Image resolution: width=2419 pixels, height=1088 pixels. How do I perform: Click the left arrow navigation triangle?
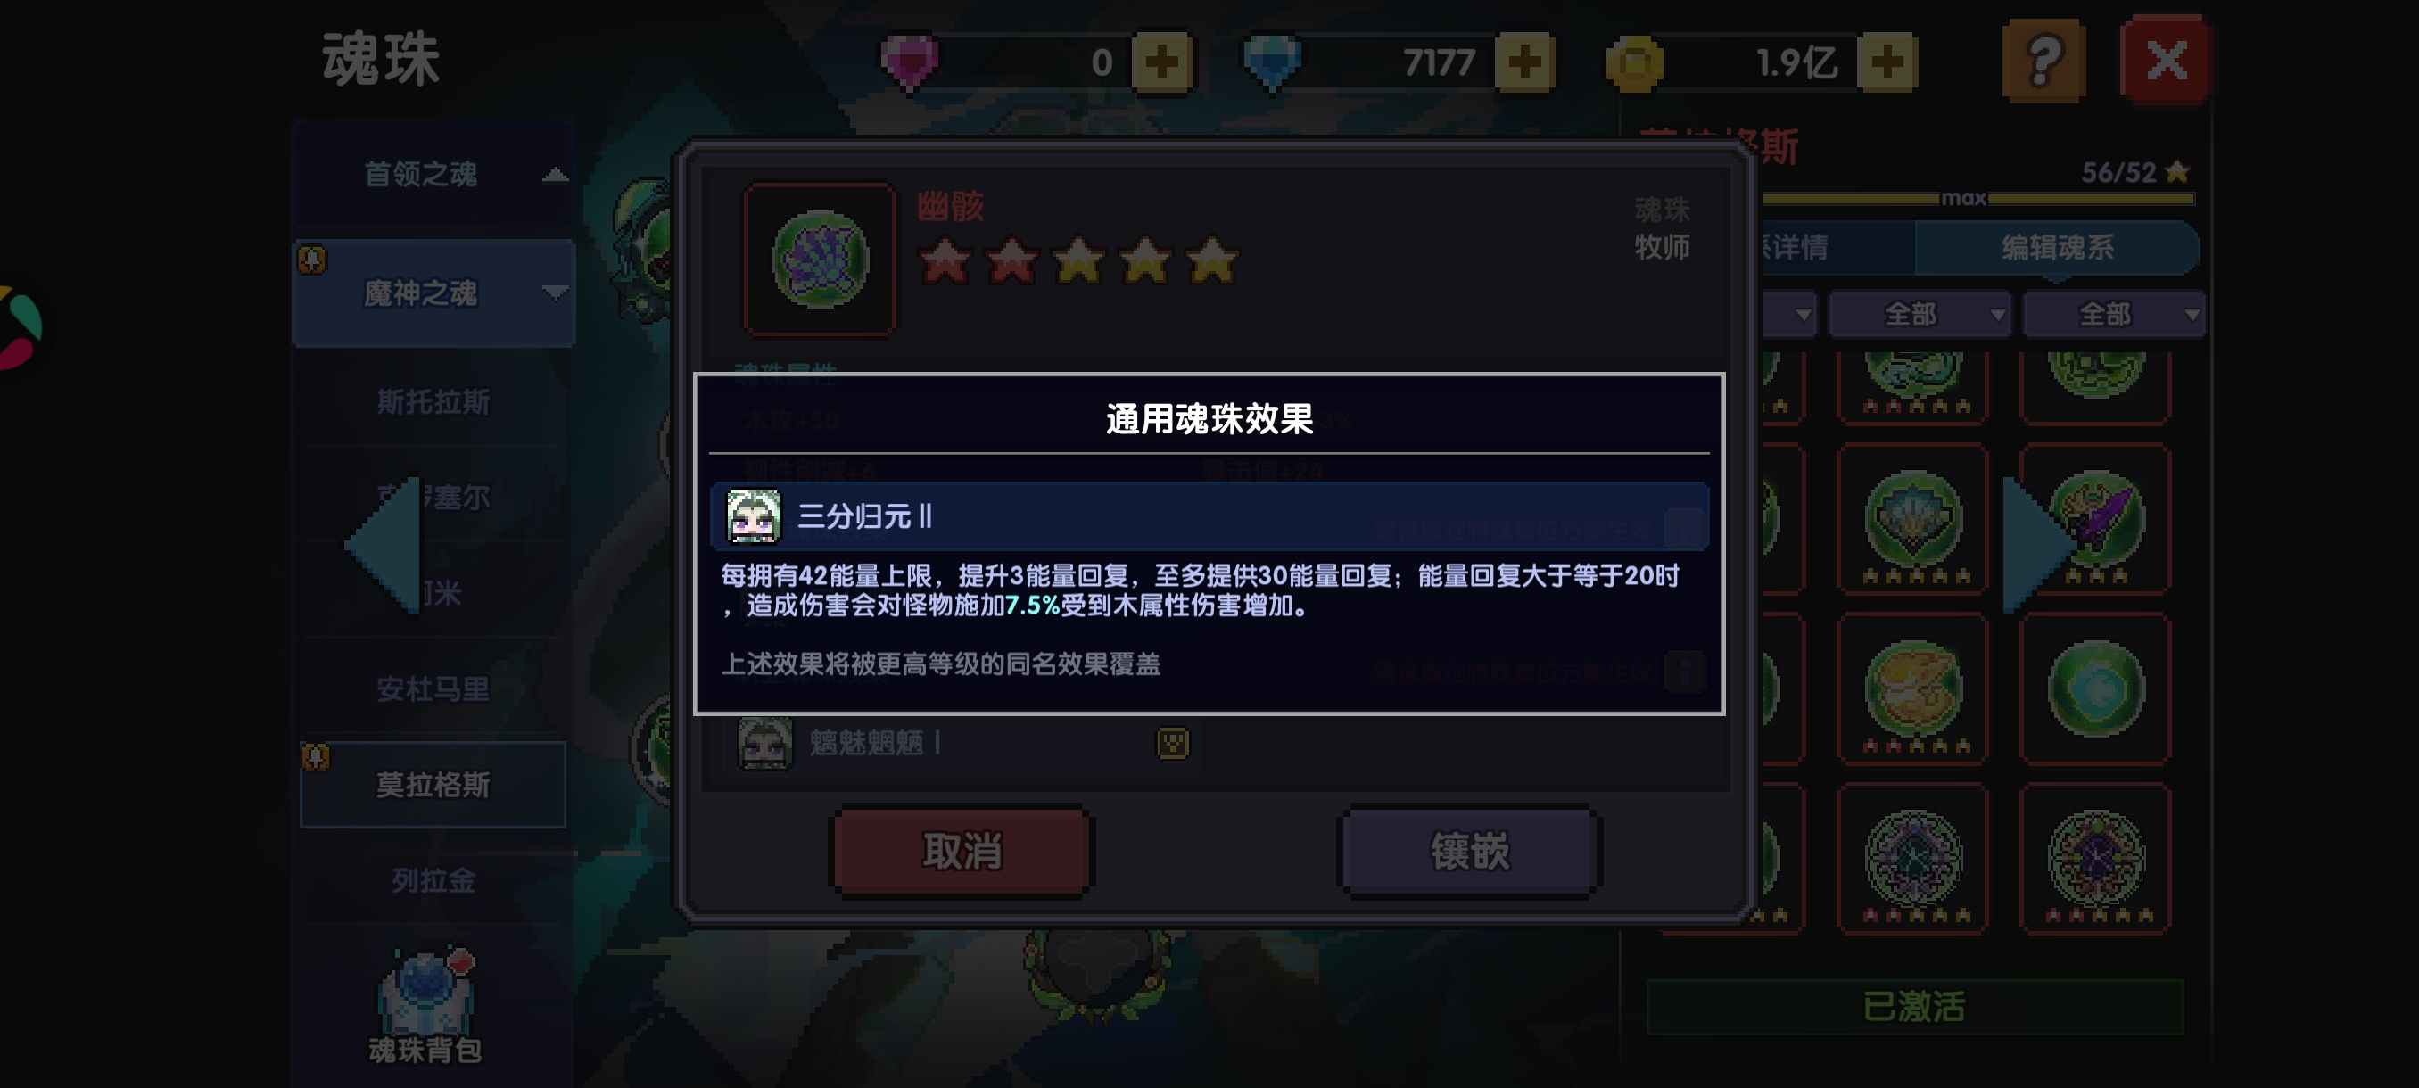tap(384, 545)
